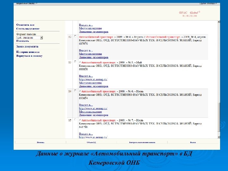The image size is (228, 171).
Task: Click Контроль выполнения заказов in bottom bar
Action: coord(142,142)
